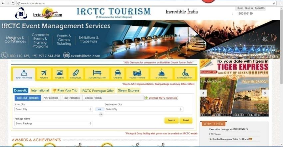This screenshot has height=147, width=283.
Task: Open Executive Lounge at JAIPUR/NDLS link
Action: [228, 129]
